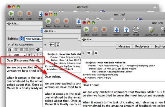Image resolution: width=165 pixels, height=107 pixels.
Task: Justify text in the back window editor
Action: [x=32, y=50]
